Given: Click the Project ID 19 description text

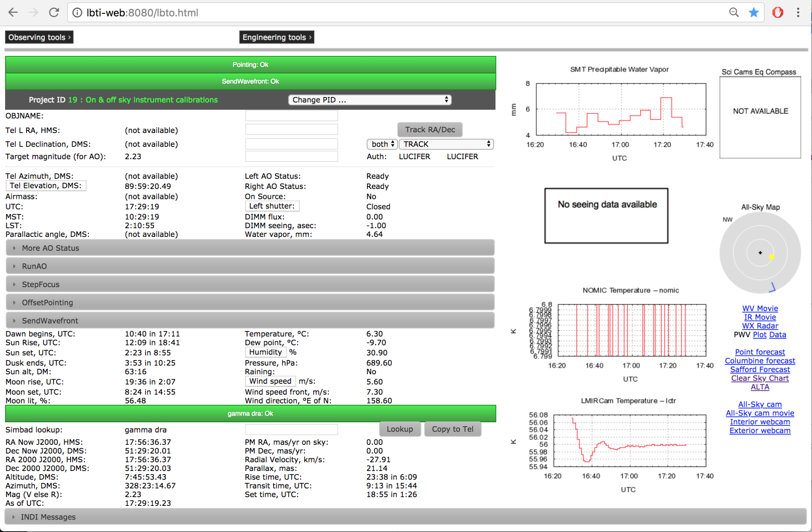Looking at the screenshot, I should point(143,100).
